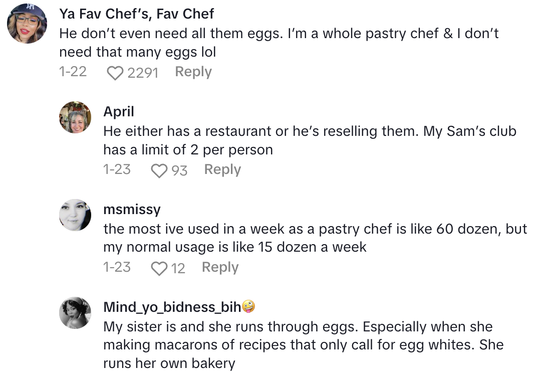Reply to msmissy's 60 dozen comment
The height and width of the screenshot is (374, 540).
tap(220, 268)
